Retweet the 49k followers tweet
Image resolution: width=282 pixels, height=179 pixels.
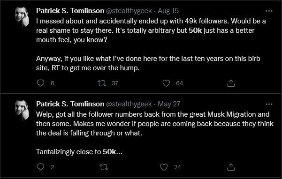tap(102, 83)
